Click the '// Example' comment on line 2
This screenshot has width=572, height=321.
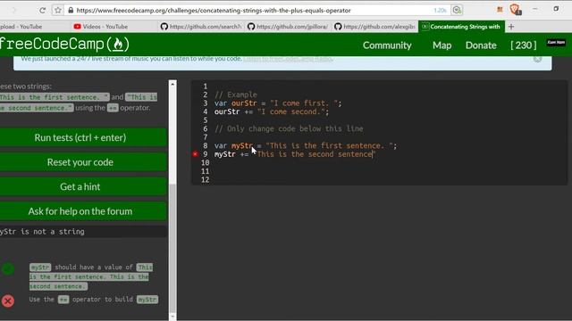tap(236, 95)
